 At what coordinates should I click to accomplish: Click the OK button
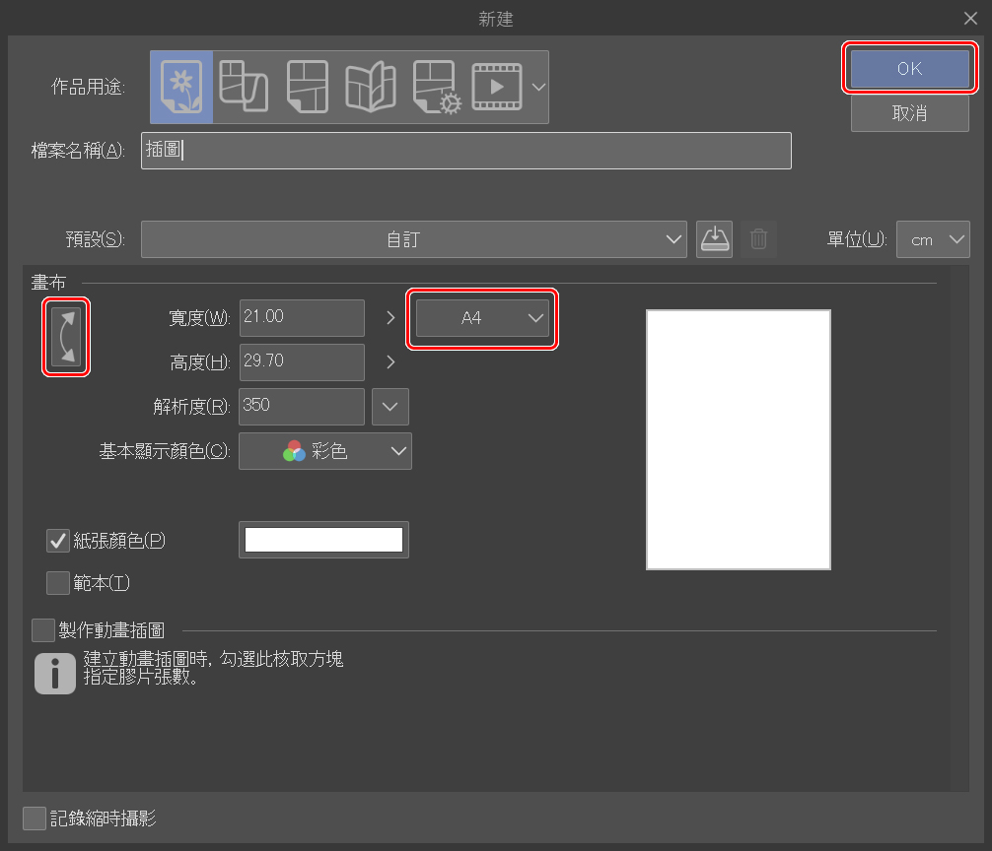pos(909,68)
